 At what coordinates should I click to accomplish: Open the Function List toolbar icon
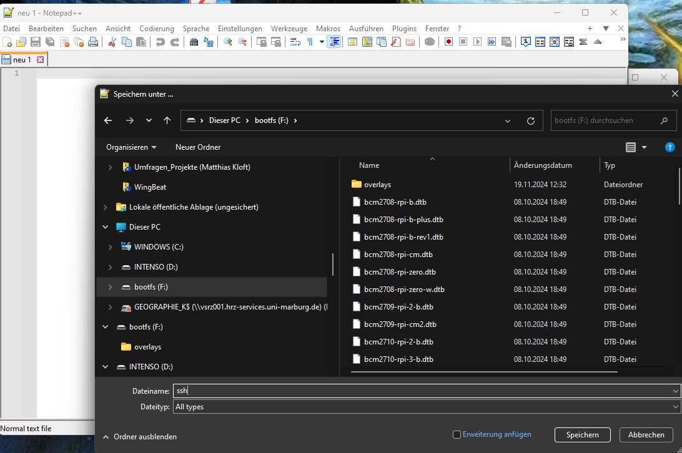click(x=396, y=42)
